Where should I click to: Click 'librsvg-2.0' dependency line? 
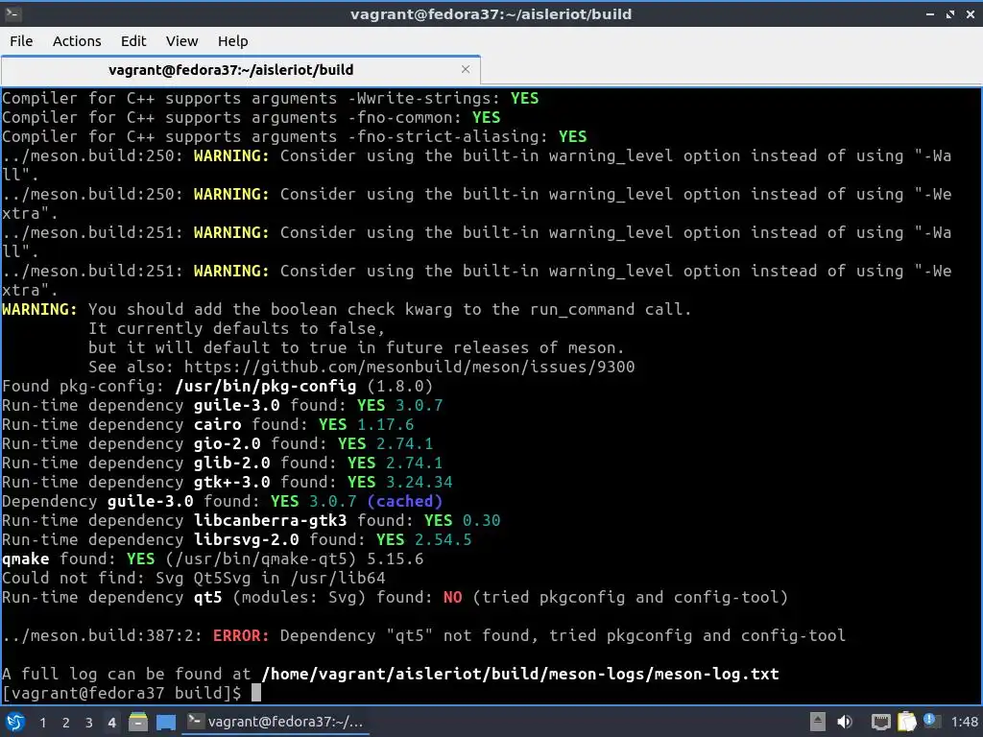[237, 539]
